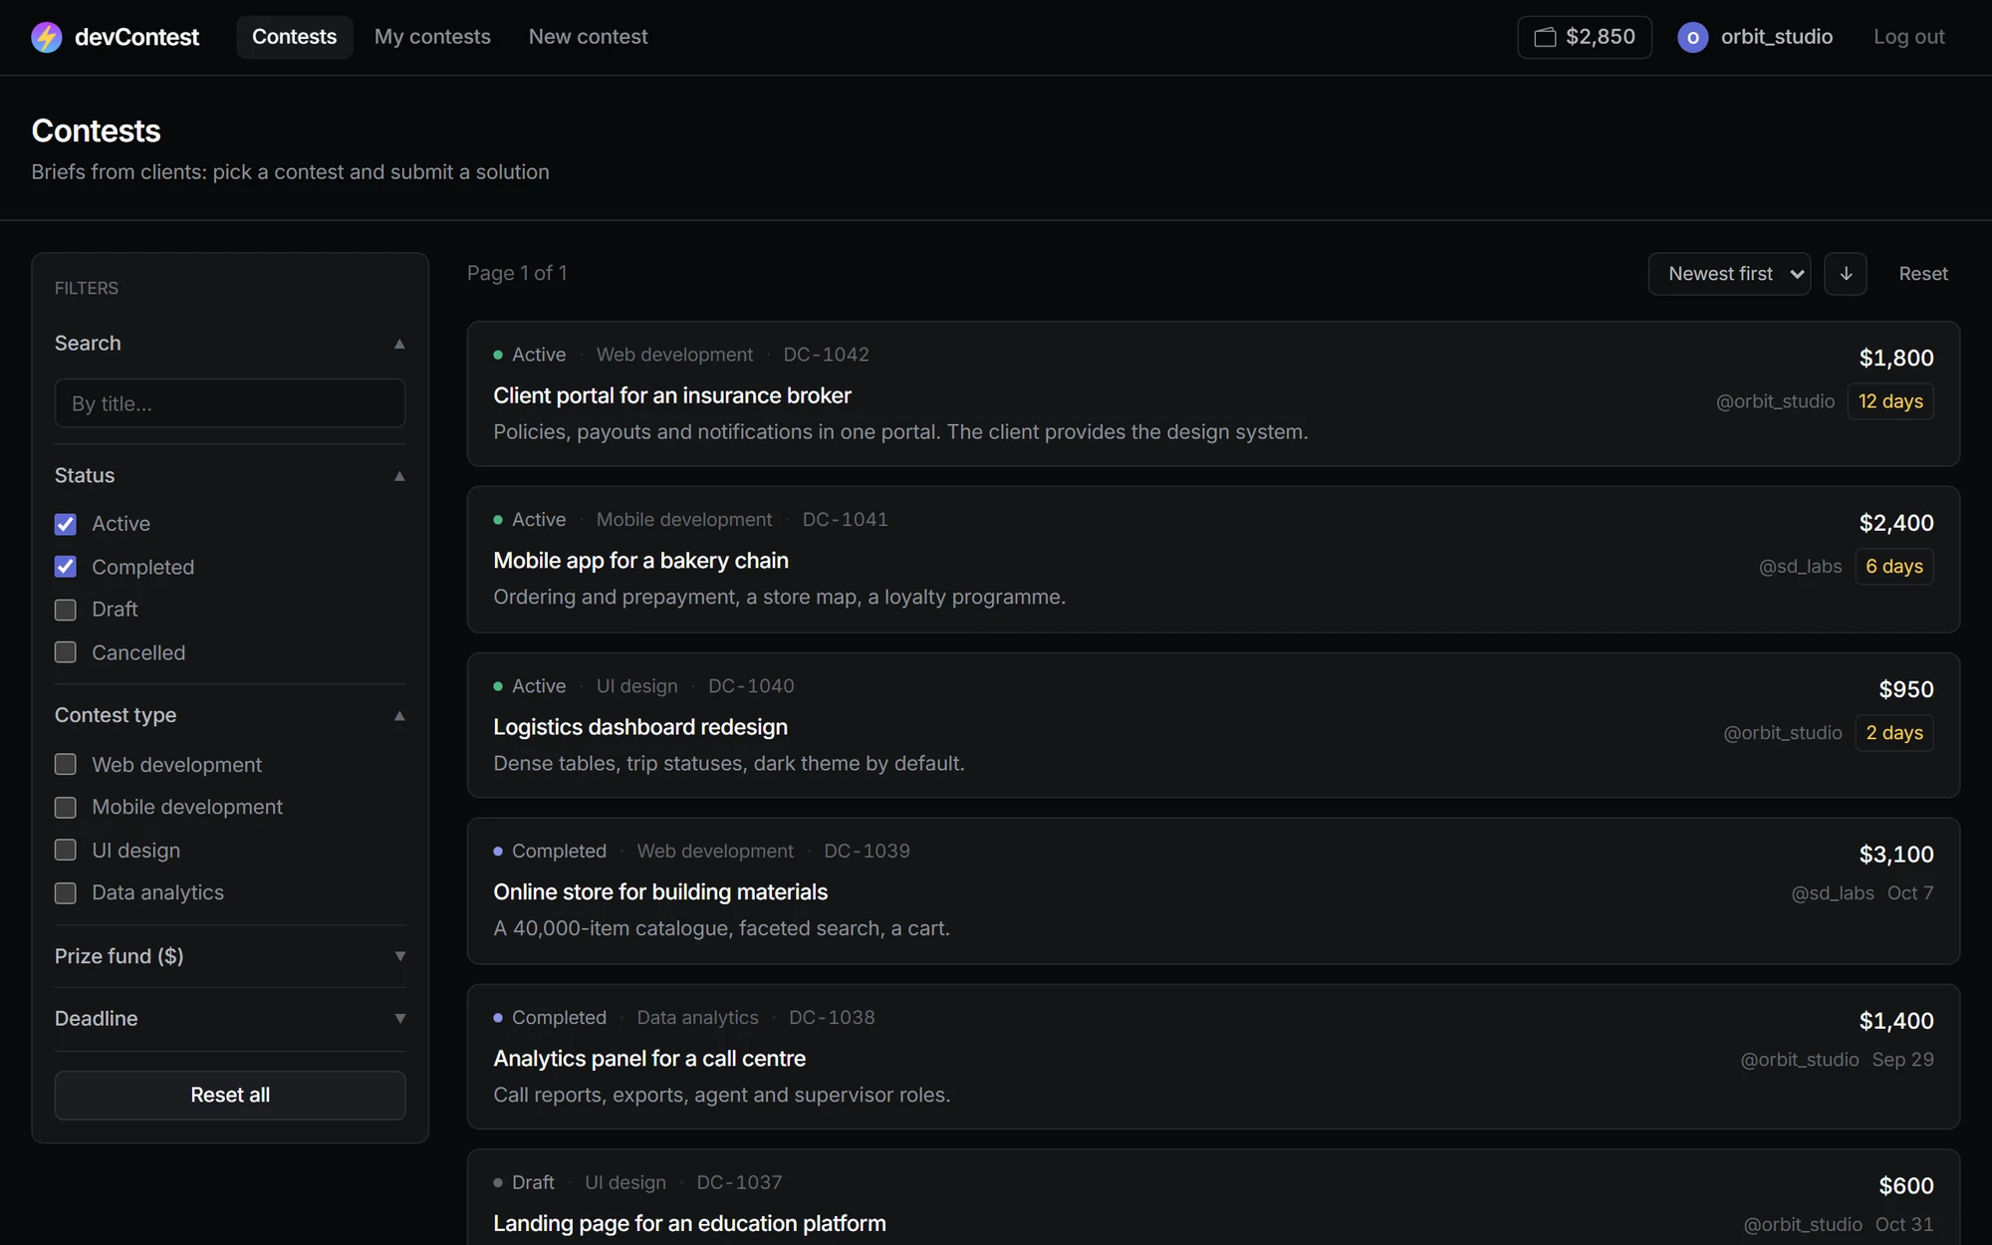Click the Reset all filters button

[x=230, y=1095]
